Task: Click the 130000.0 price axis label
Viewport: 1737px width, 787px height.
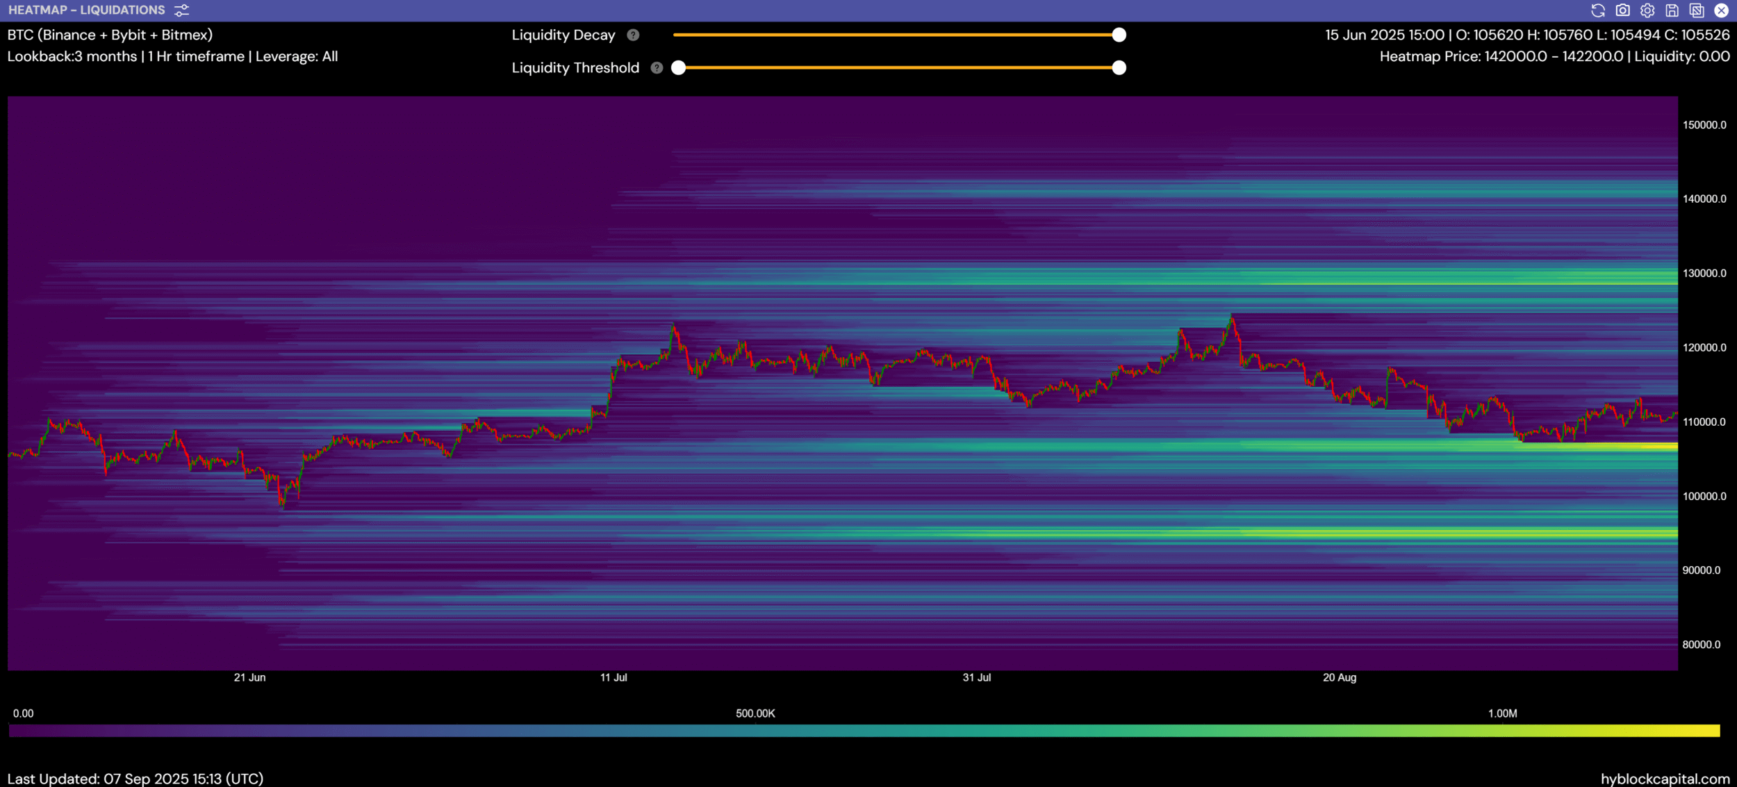Action: (1704, 273)
